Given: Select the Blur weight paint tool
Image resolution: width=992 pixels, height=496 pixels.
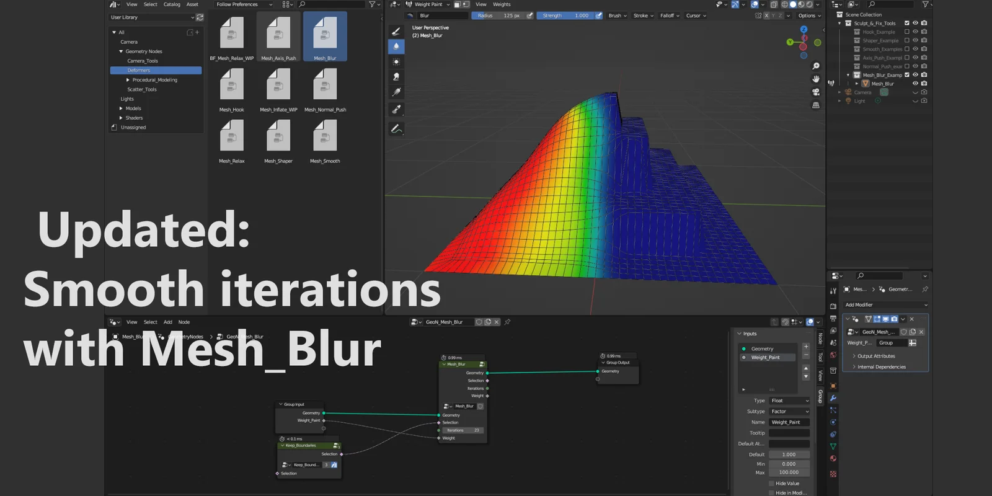Looking at the screenshot, I should (396, 46).
